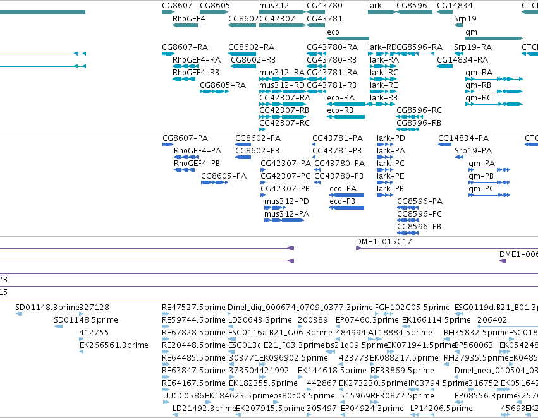Click EST SD01148.5prime
The height and width of the screenshot is (418, 538).
(86, 320)
